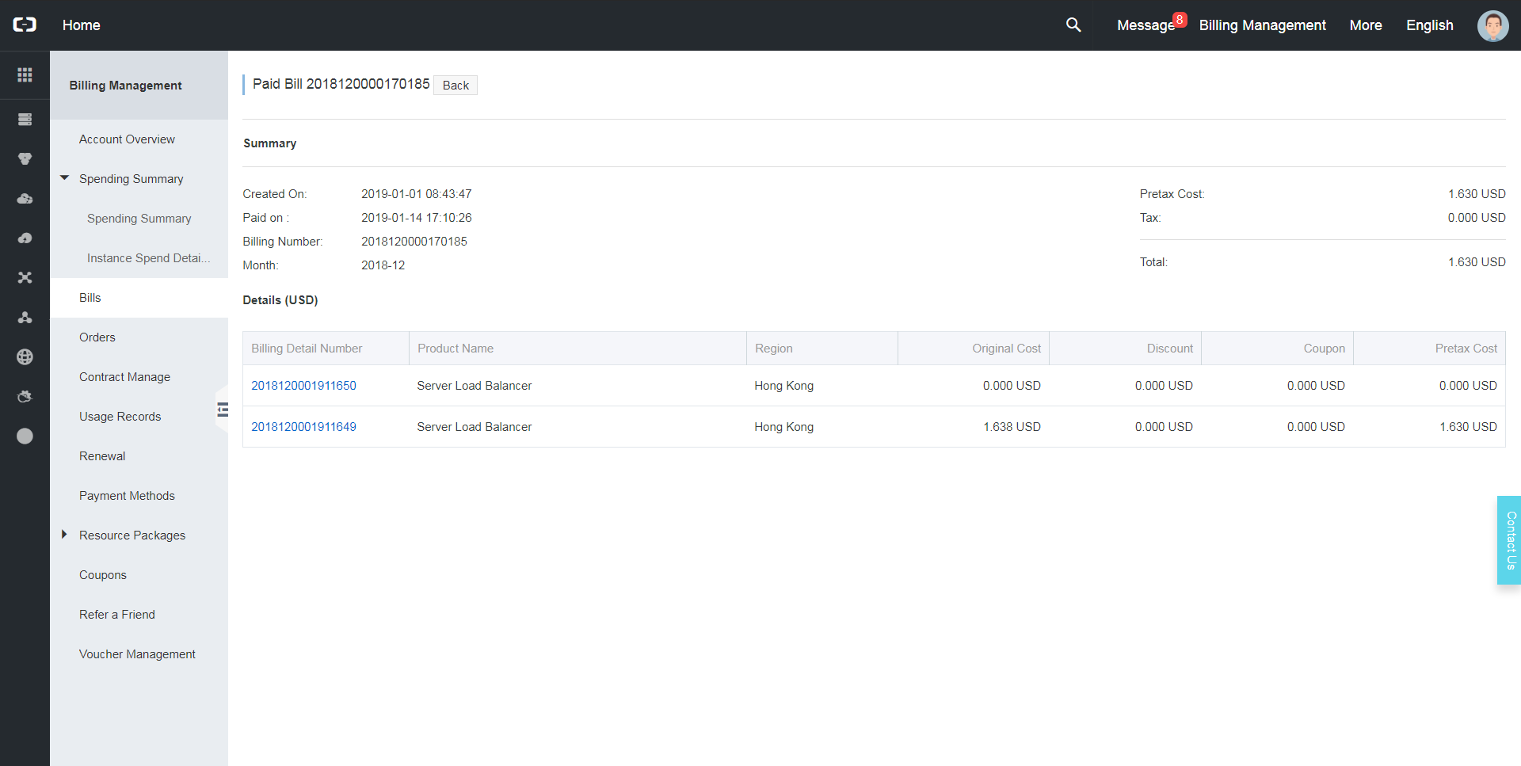Click the cloud storage icon in sidebar
The image size is (1521, 766).
(25, 199)
